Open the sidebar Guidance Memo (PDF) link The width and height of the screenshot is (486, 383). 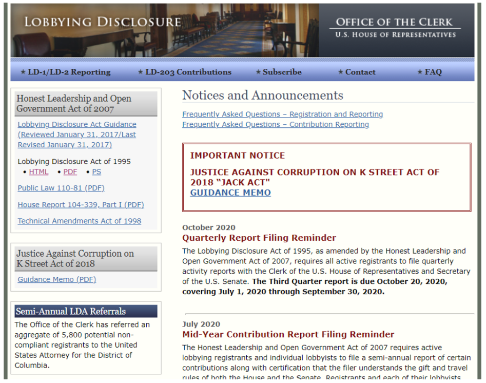click(x=57, y=279)
